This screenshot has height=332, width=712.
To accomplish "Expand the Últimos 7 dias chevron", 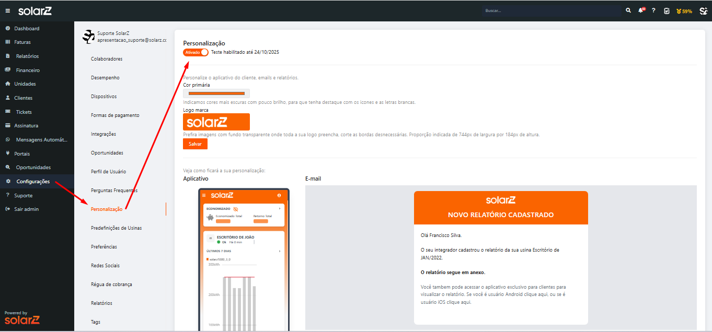I will 280,251.
